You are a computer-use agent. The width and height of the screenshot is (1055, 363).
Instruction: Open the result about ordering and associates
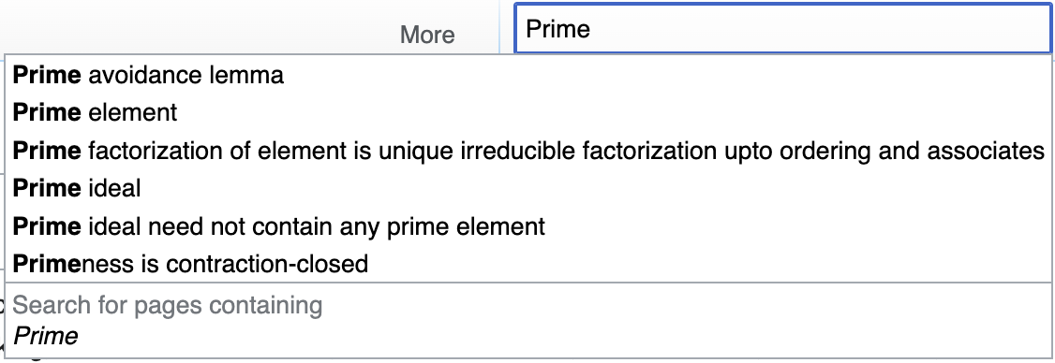point(528,150)
